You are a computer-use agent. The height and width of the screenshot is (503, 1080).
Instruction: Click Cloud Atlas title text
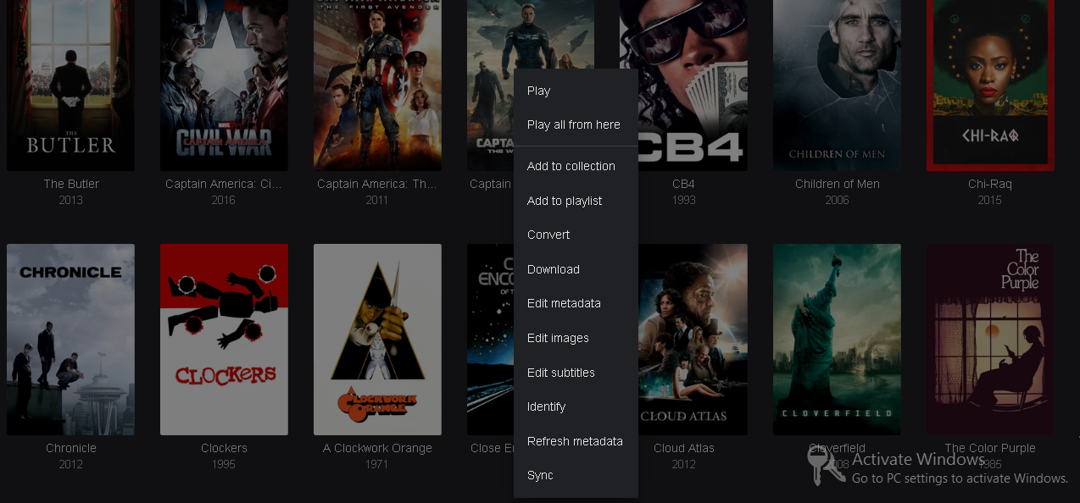point(684,448)
